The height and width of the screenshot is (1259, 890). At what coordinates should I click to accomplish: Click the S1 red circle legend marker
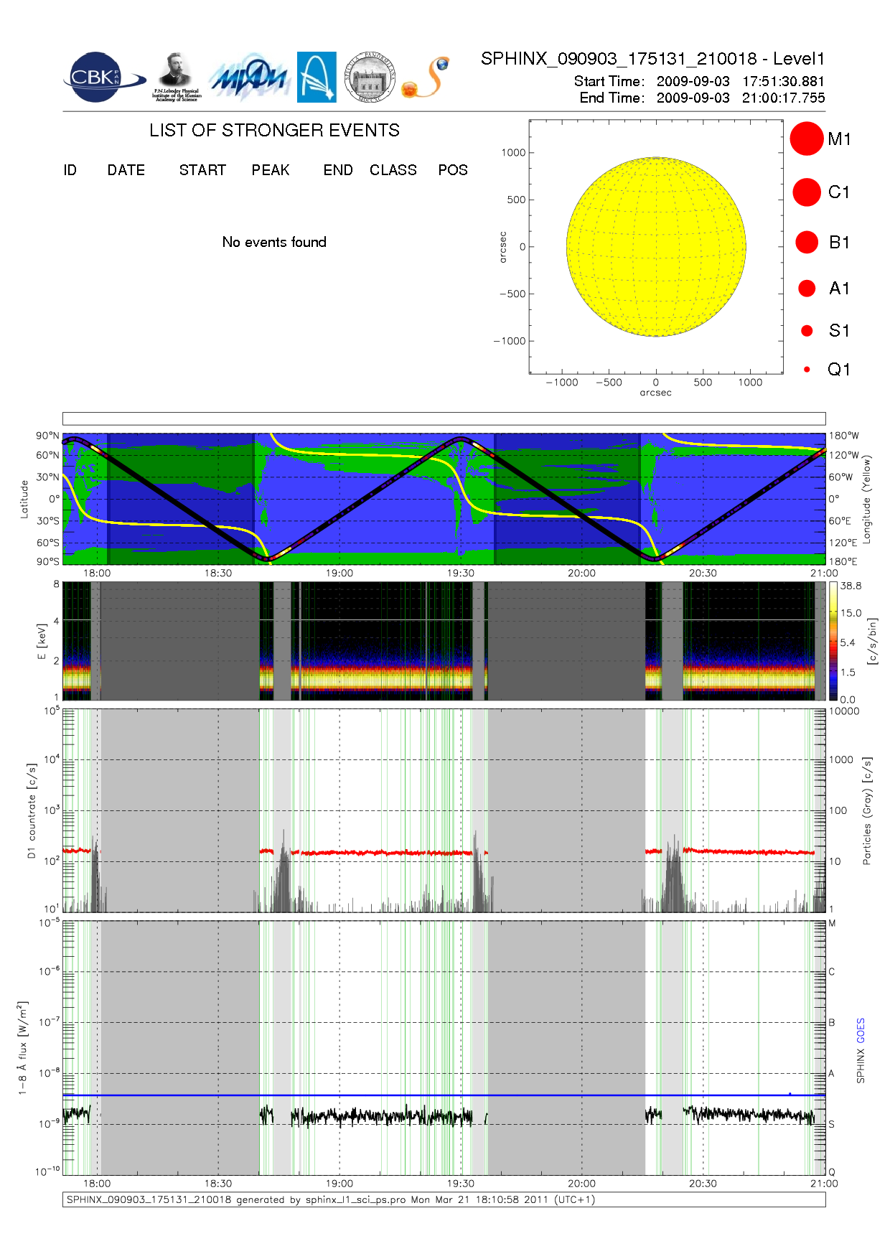click(x=807, y=331)
